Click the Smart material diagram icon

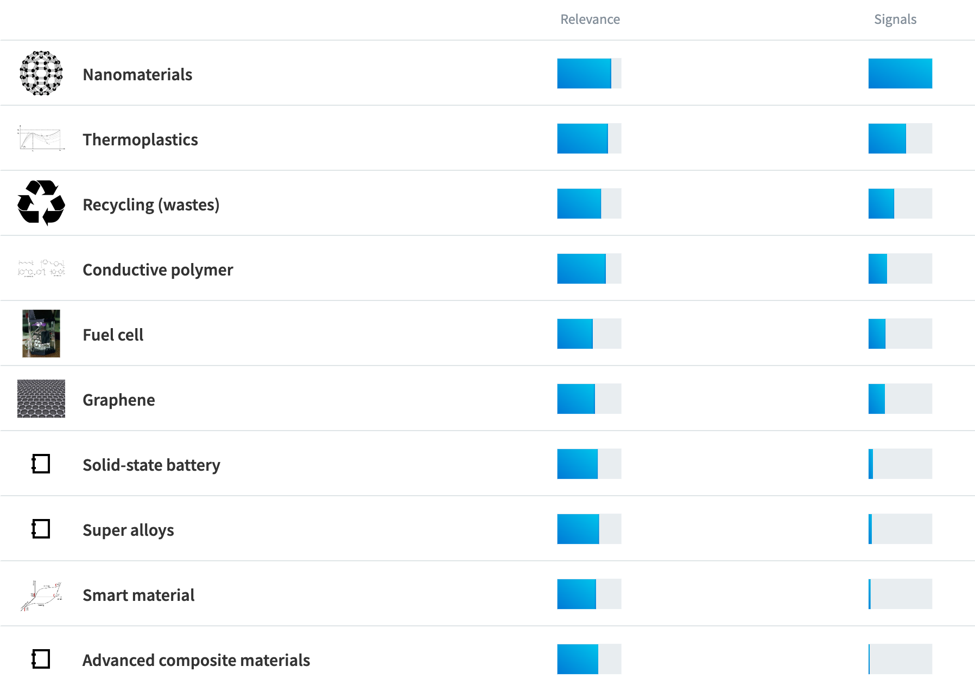41,594
